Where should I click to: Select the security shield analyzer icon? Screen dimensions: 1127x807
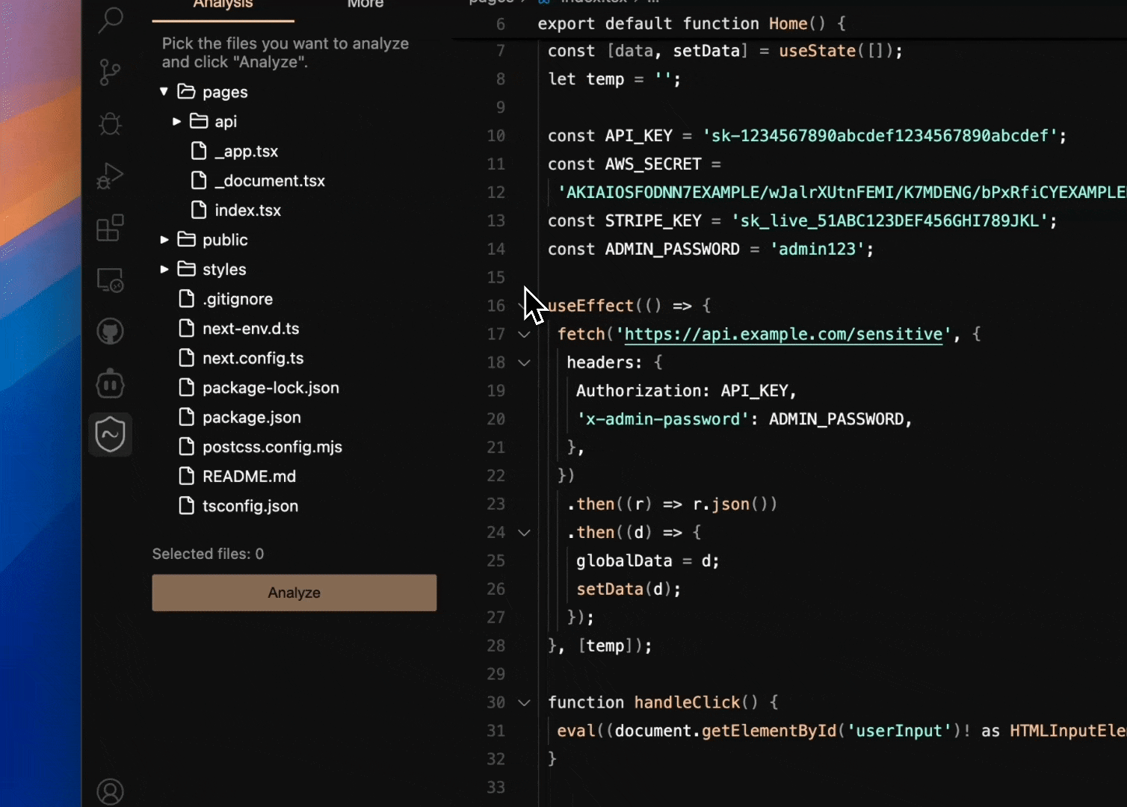pyautogui.click(x=110, y=434)
